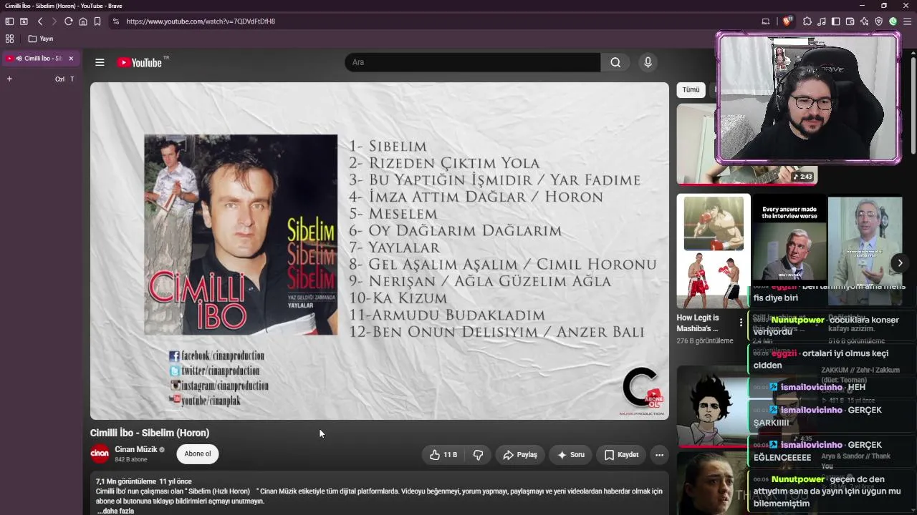
Task: Toggle the Brave vertical tabs sidebar panel
Action: [x=9, y=21]
